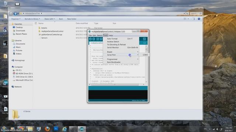Select Servo.h file
Screen dimensions: 236x132
(43, 38)
